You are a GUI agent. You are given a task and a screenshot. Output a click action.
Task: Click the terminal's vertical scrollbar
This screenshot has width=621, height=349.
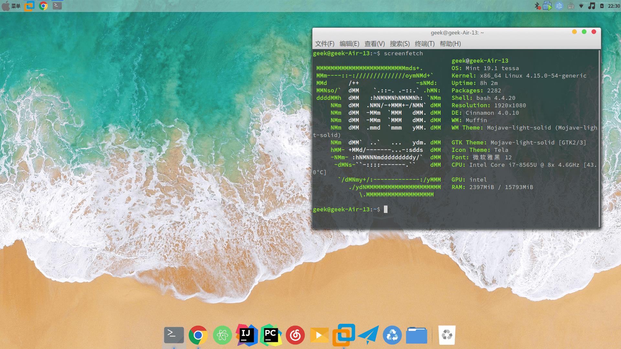click(x=599, y=138)
